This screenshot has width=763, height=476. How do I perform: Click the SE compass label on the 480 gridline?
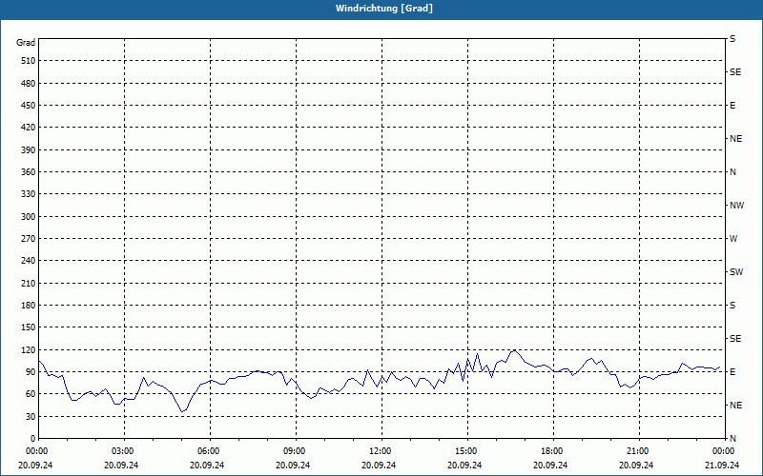[735, 72]
